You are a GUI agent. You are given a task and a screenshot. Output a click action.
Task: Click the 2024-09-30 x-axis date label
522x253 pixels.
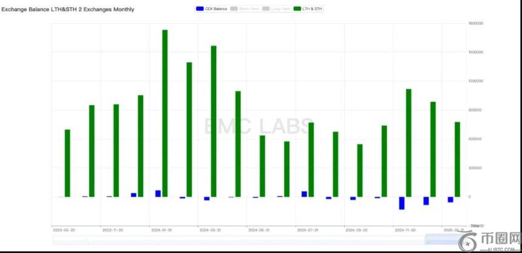(356, 231)
